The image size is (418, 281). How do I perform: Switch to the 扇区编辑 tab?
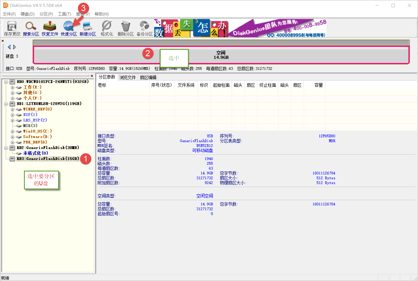(148, 78)
